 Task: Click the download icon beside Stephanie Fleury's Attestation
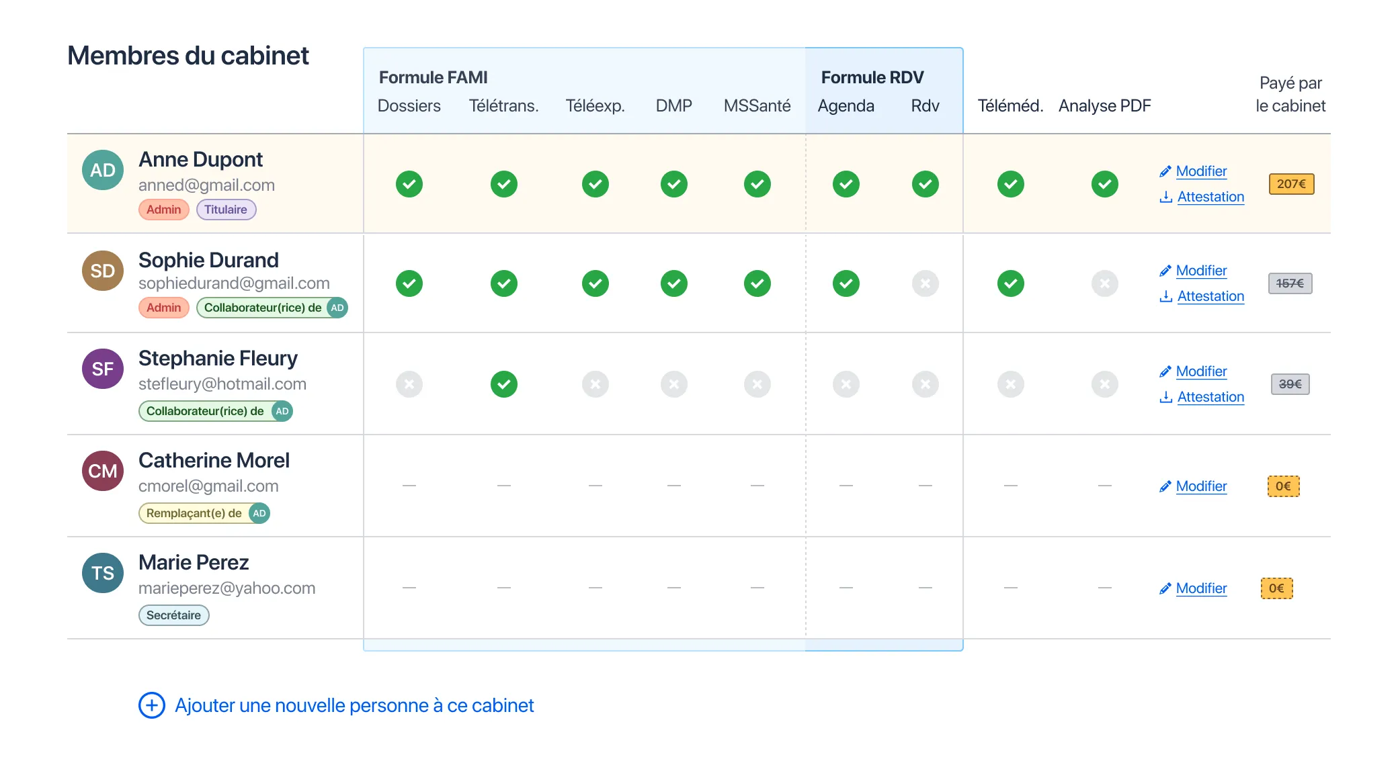point(1166,397)
